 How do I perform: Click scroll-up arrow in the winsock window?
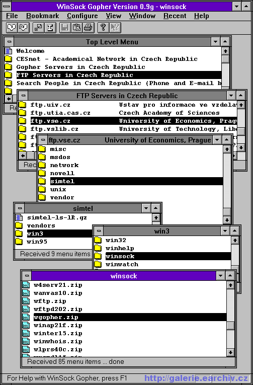[x=230, y=285]
